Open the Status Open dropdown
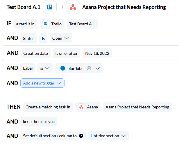The image size is (179, 146). 61,38
